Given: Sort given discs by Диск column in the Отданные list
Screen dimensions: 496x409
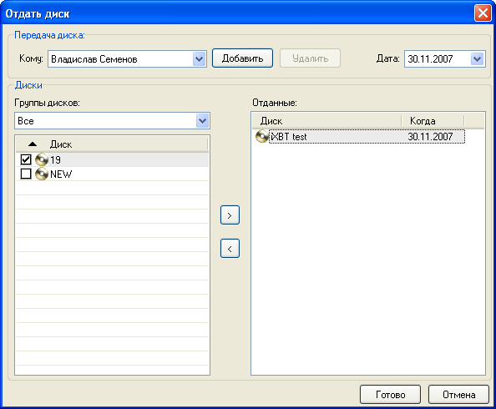Looking at the screenshot, I should (327, 121).
